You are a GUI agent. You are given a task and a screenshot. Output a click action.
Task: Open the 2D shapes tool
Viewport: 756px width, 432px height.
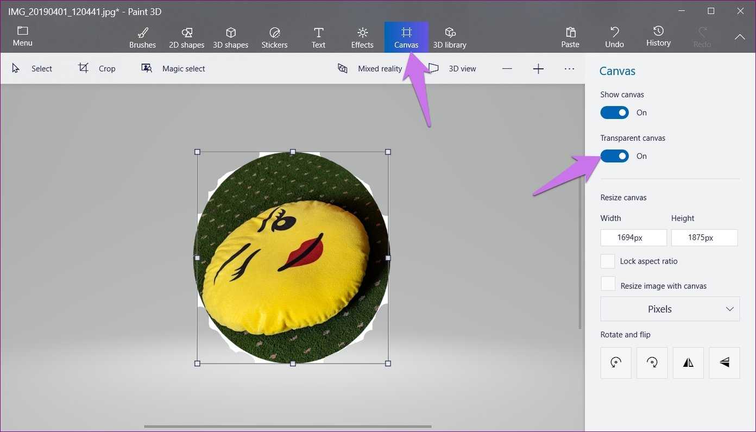(x=186, y=37)
